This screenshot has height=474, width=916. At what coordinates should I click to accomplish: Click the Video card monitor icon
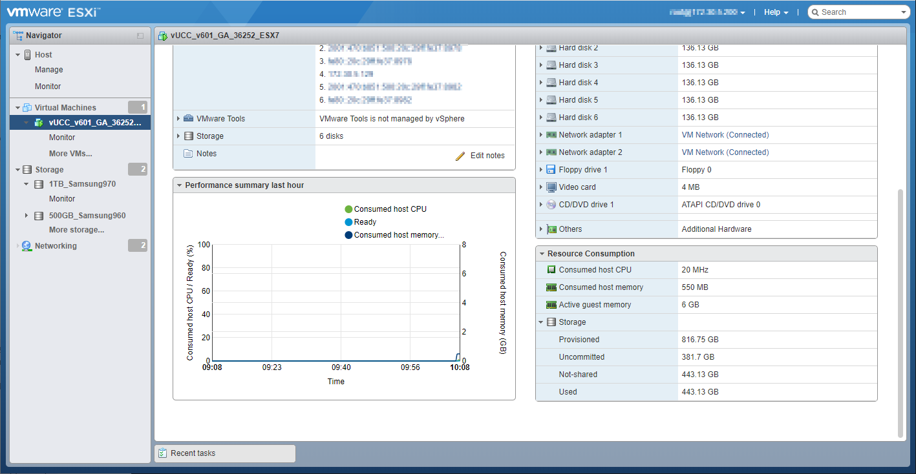(x=551, y=187)
